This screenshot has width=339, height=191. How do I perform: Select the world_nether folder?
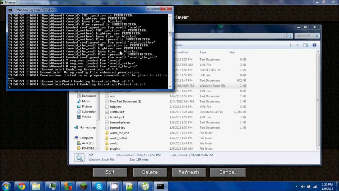[x=118, y=138]
